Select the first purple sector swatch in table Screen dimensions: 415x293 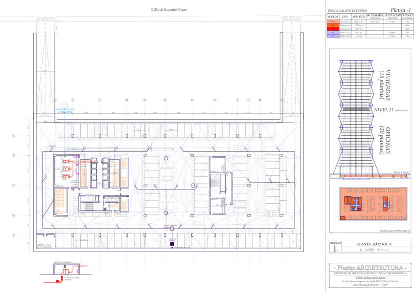332,32
